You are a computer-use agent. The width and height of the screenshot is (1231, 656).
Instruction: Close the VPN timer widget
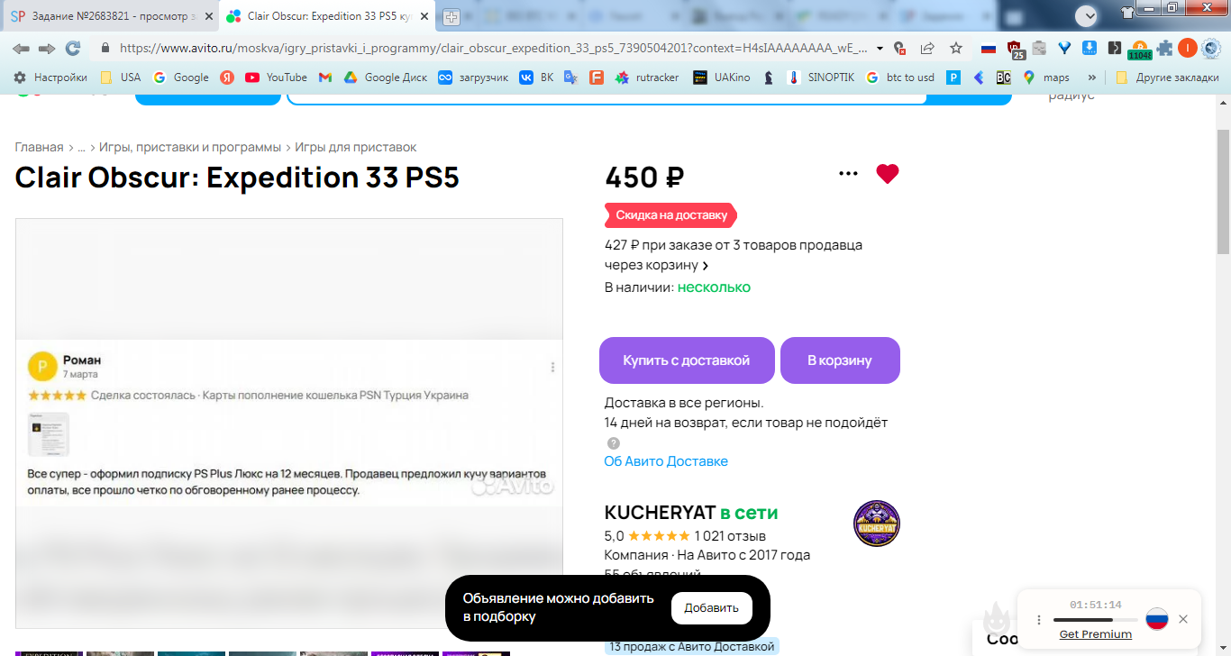1183,619
